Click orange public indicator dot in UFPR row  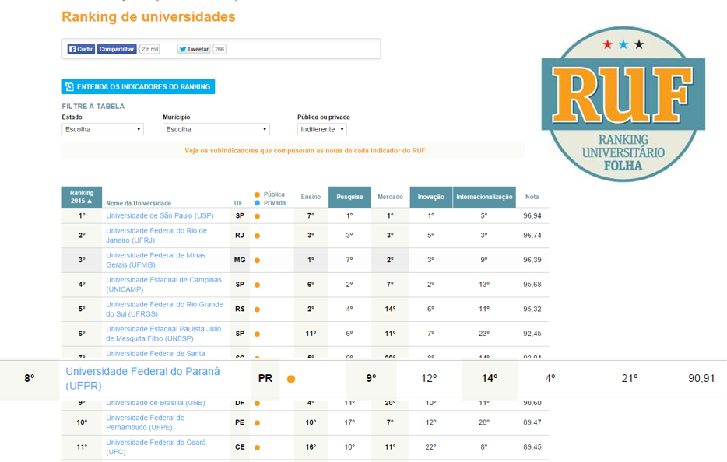(x=291, y=379)
